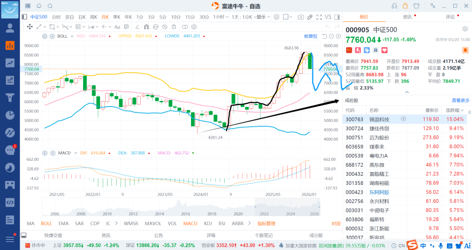472x250 pixels.
Task: Open the BOLL indicator dropdown arrow
Action: click(x=72, y=36)
